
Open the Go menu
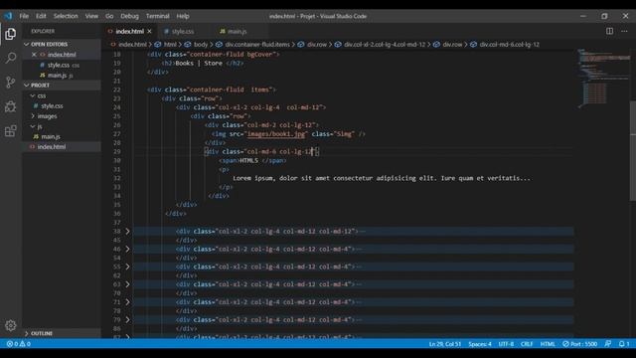click(x=109, y=16)
